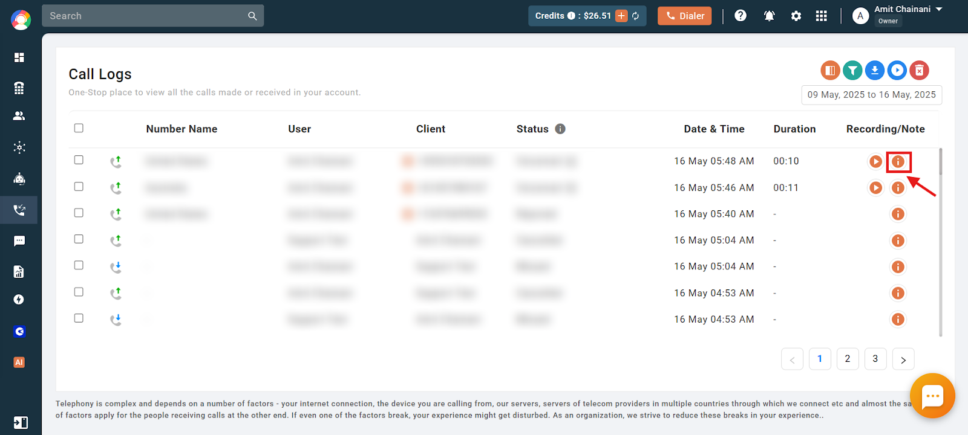Click the Status column info icon
This screenshot has width=968, height=435.
(x=560, y=129)
